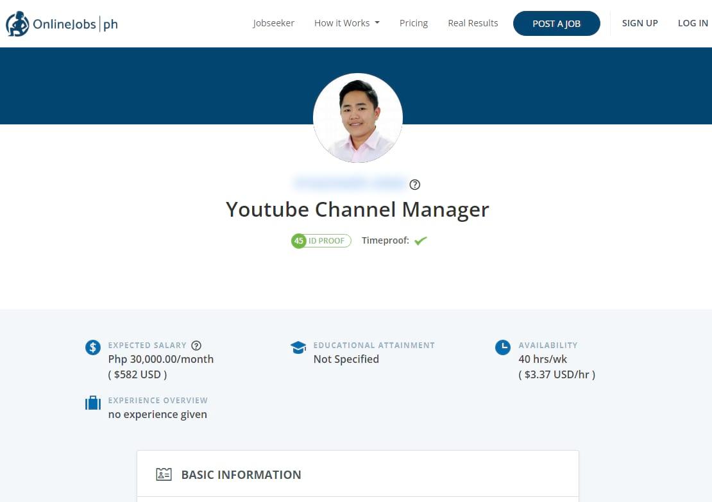Click the briefcase experience icon

(x=92, y=403)
